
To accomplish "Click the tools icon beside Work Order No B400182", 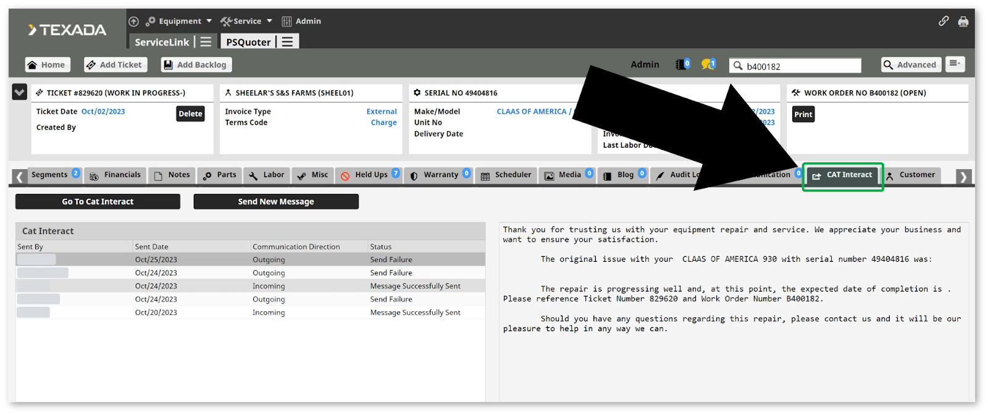I will [796, 93].
